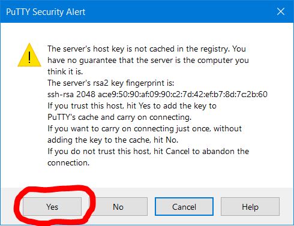The width and height of the screenshot is (294, 226).
Task: Close the PuTTY Security Alert dialog
Action: pyautogui.click(x=281, y=11)
